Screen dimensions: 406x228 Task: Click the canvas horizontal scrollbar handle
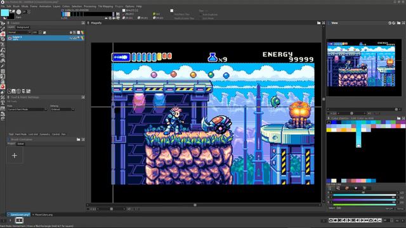coord(195,205)
